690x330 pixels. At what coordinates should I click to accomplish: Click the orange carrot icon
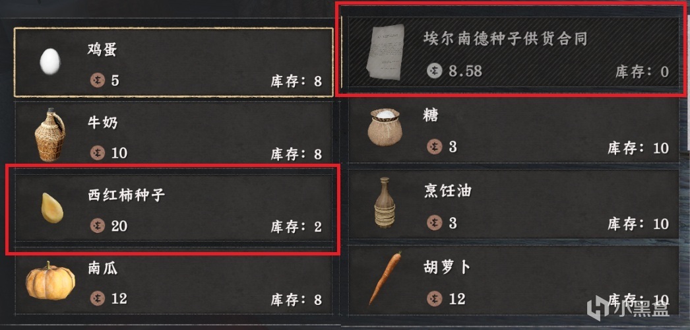385,279
